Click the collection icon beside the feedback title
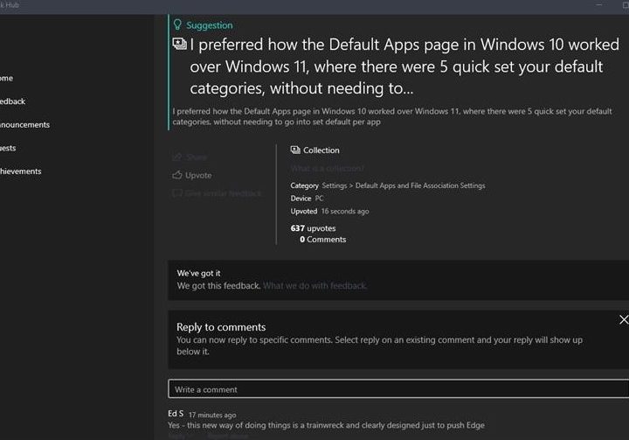Viewport: 629px width, 440px height. [179, 44]
